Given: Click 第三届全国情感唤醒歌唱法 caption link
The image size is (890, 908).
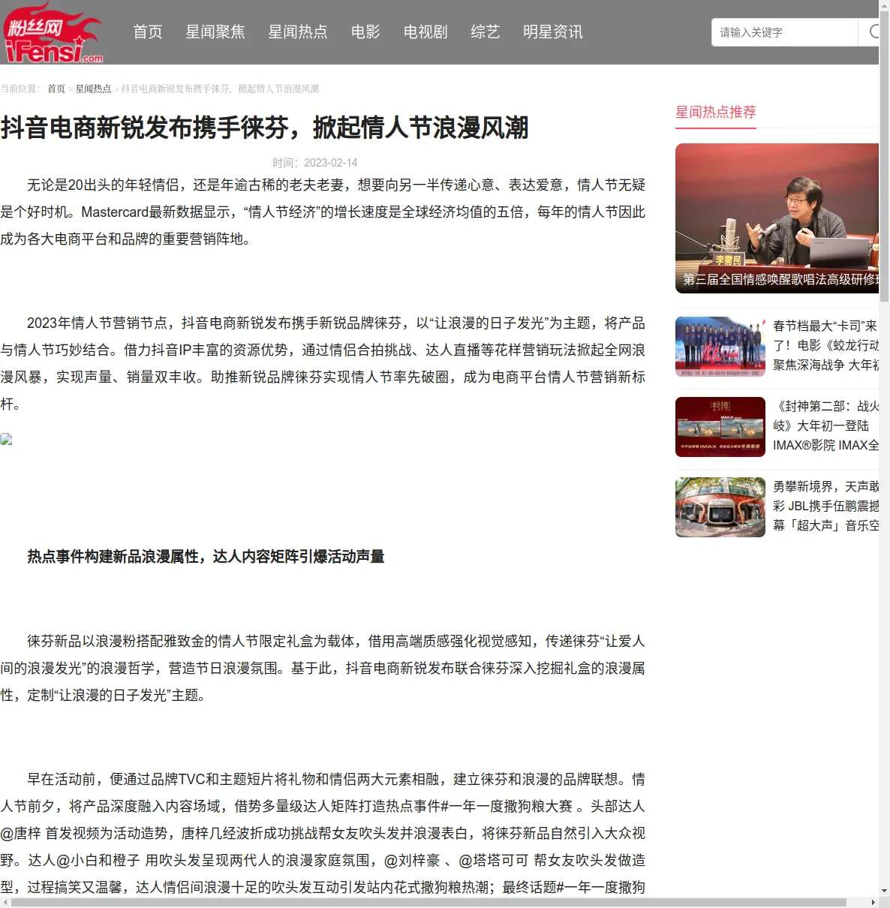Looking at the screenshot, I should [780, 279].
